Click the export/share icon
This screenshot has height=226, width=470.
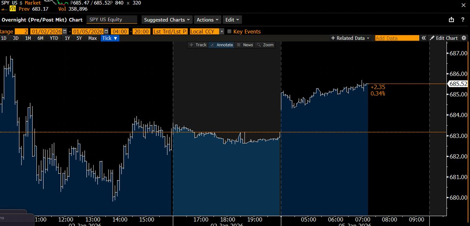[x=452, y=20]
